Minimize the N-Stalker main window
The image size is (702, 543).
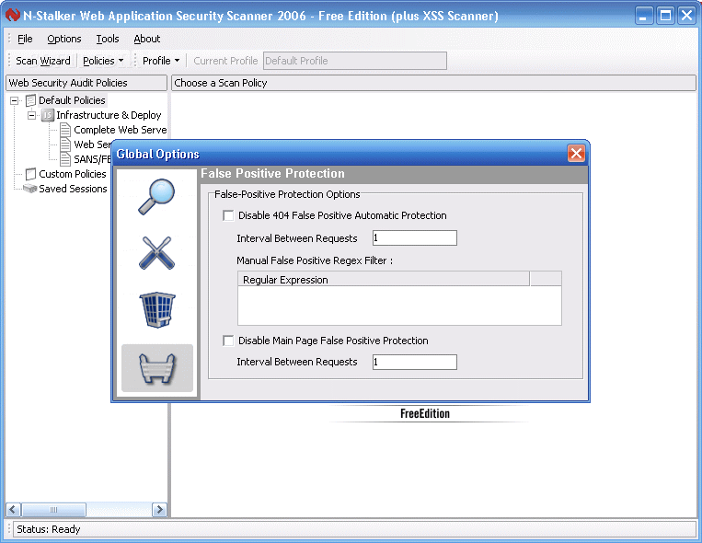click(644, 16)
